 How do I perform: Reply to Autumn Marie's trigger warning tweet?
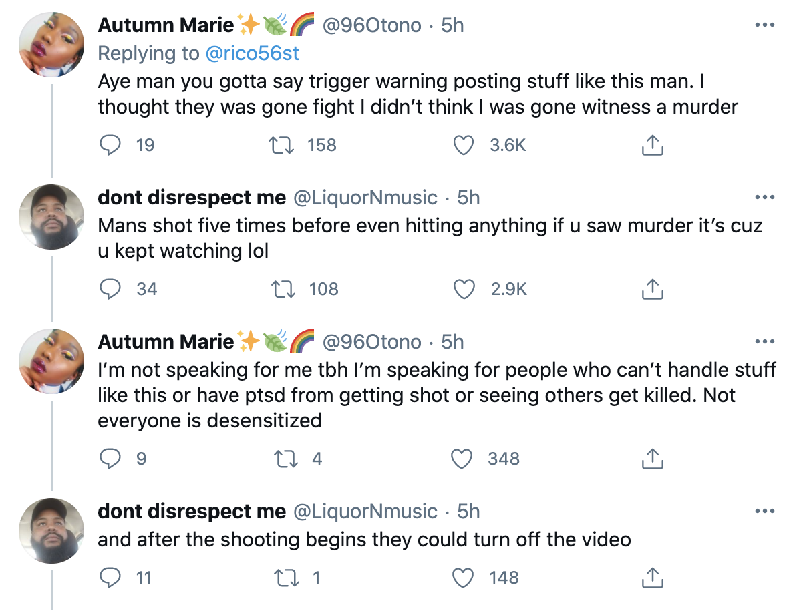click(x=109, y=145)
